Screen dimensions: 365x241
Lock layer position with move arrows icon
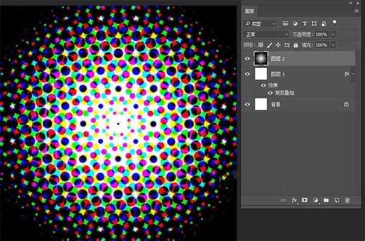tap(278, 45)
